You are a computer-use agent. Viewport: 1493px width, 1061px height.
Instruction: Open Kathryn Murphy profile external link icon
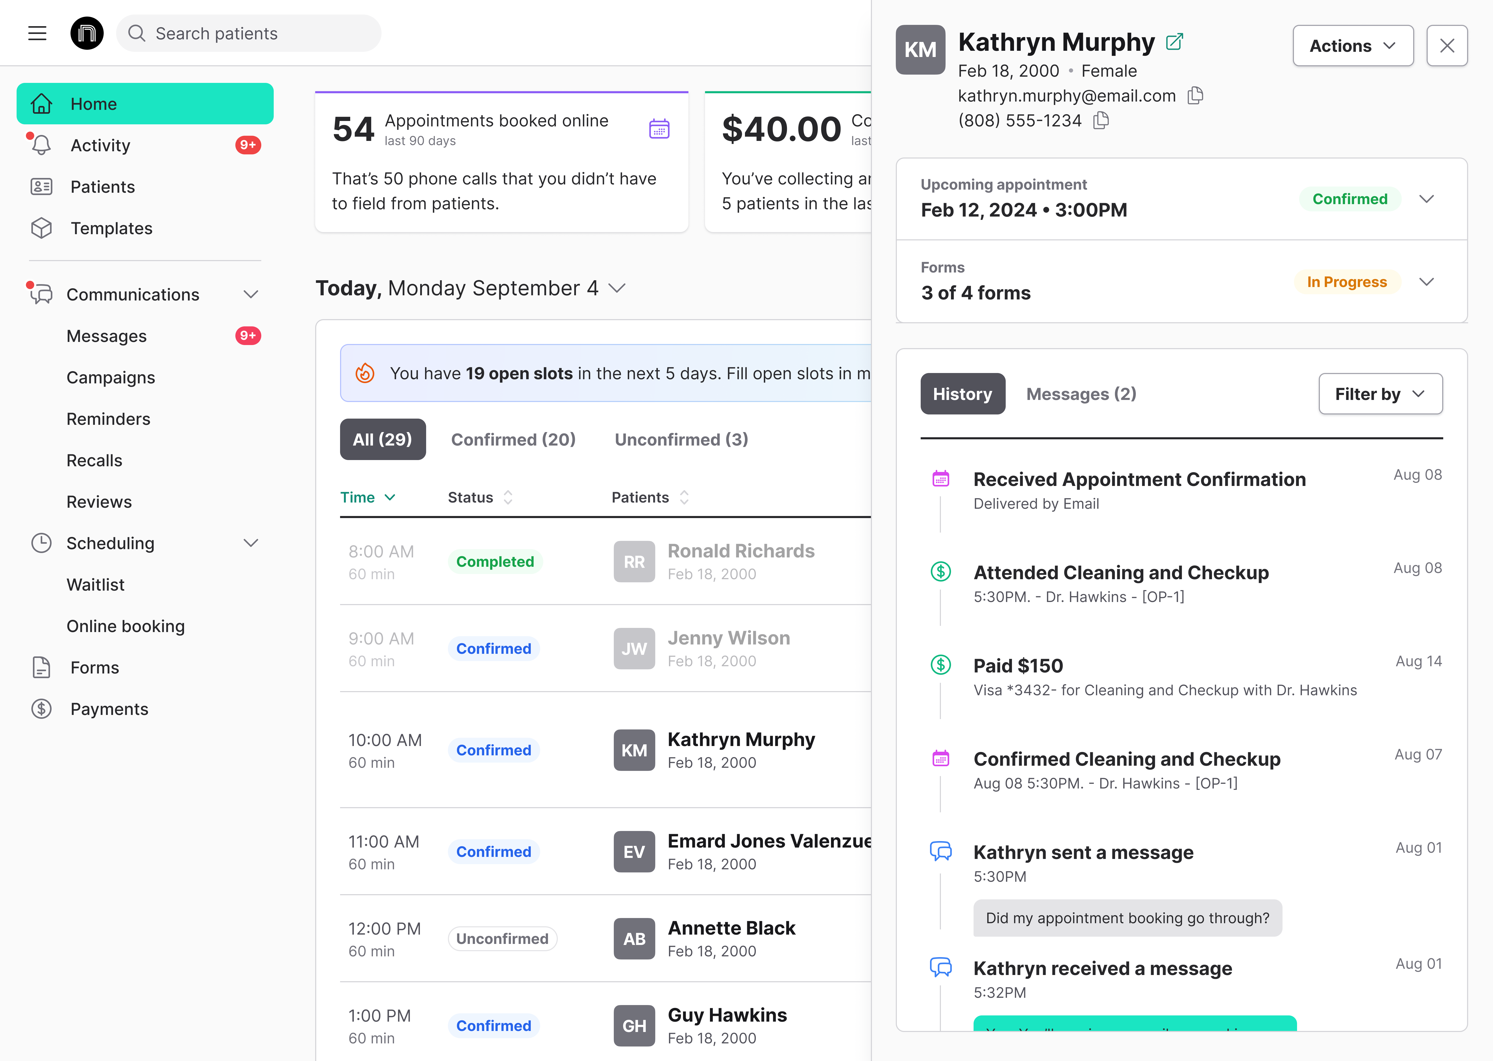(x=1175, y=42)
